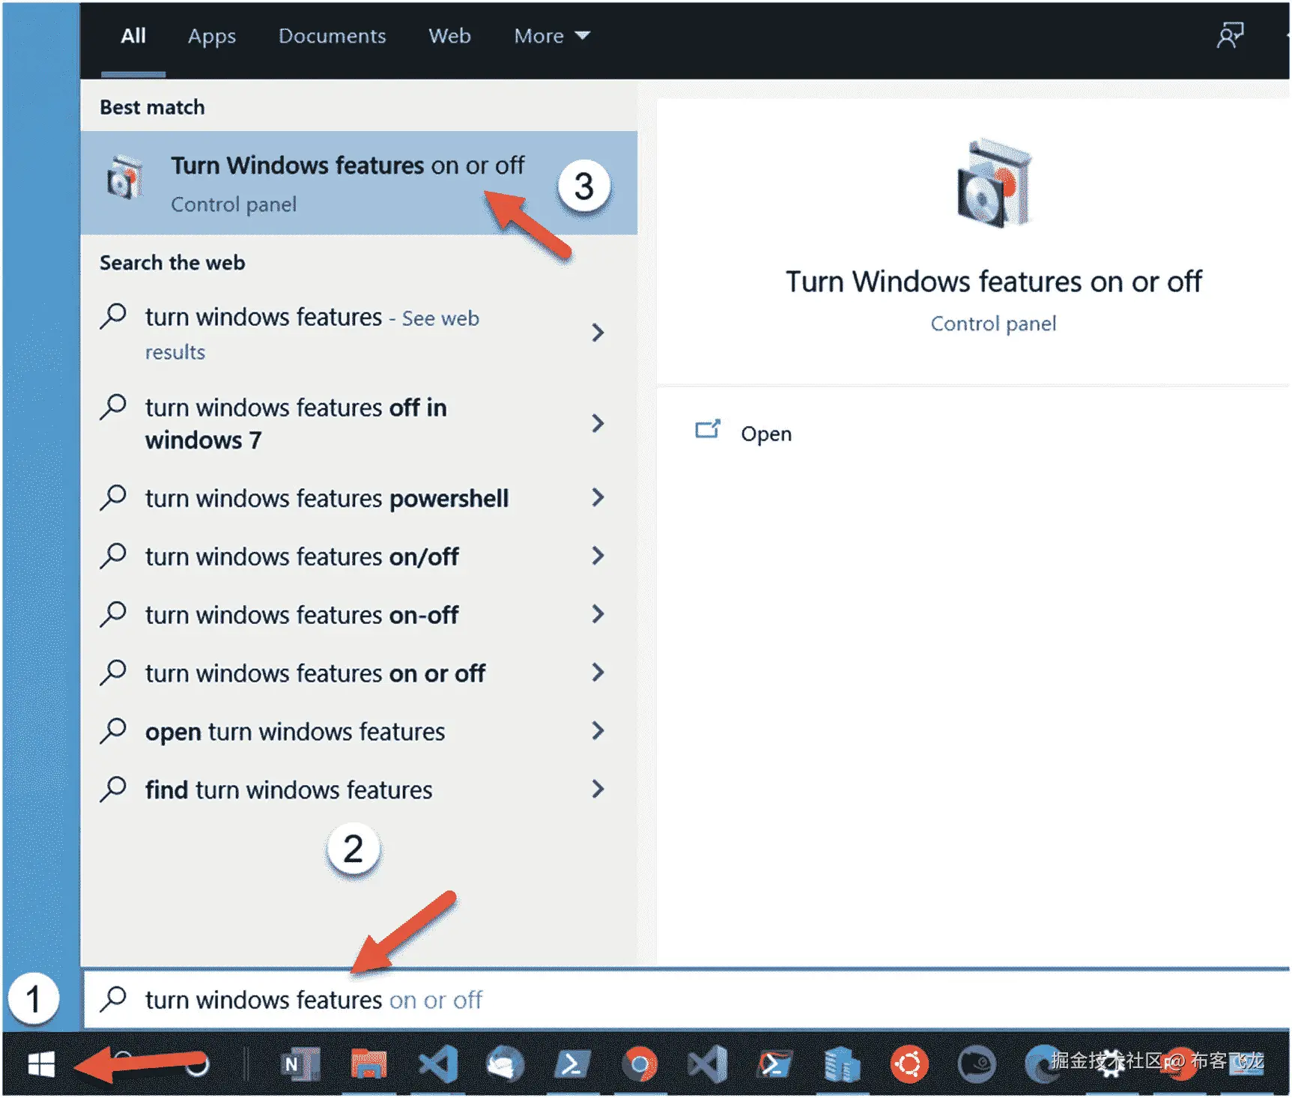Expand chevron for 'See web results' row

(598, 333)
